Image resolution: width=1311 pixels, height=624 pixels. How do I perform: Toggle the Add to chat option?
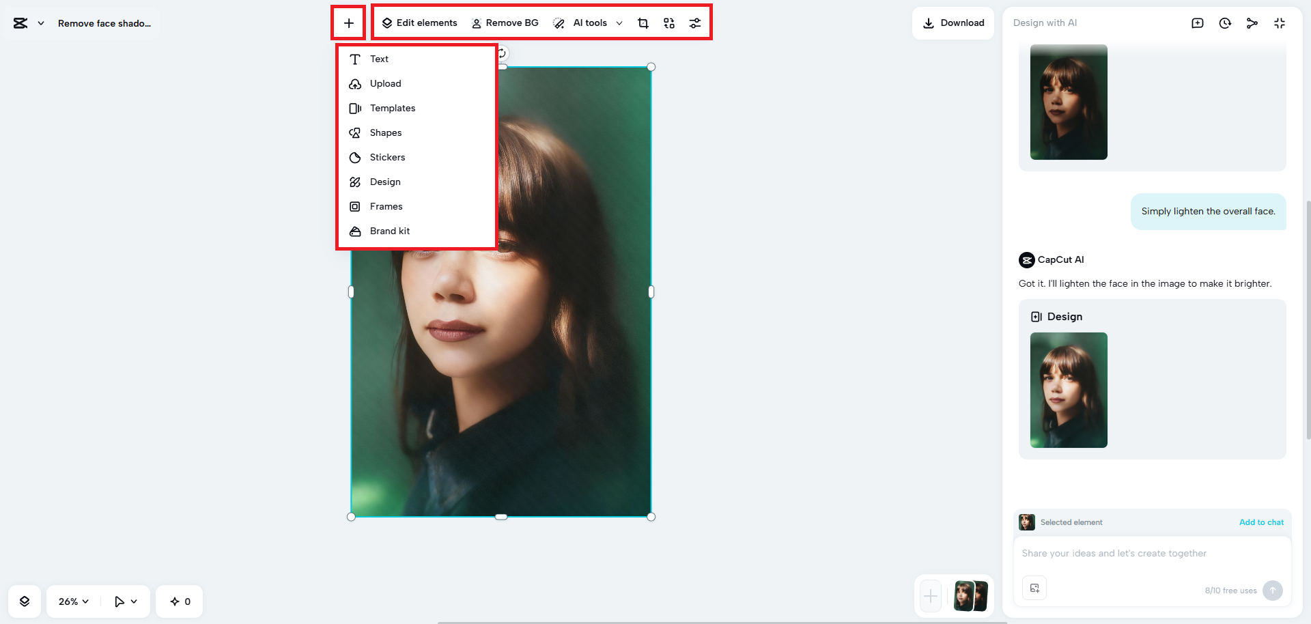coord(1261,522)
